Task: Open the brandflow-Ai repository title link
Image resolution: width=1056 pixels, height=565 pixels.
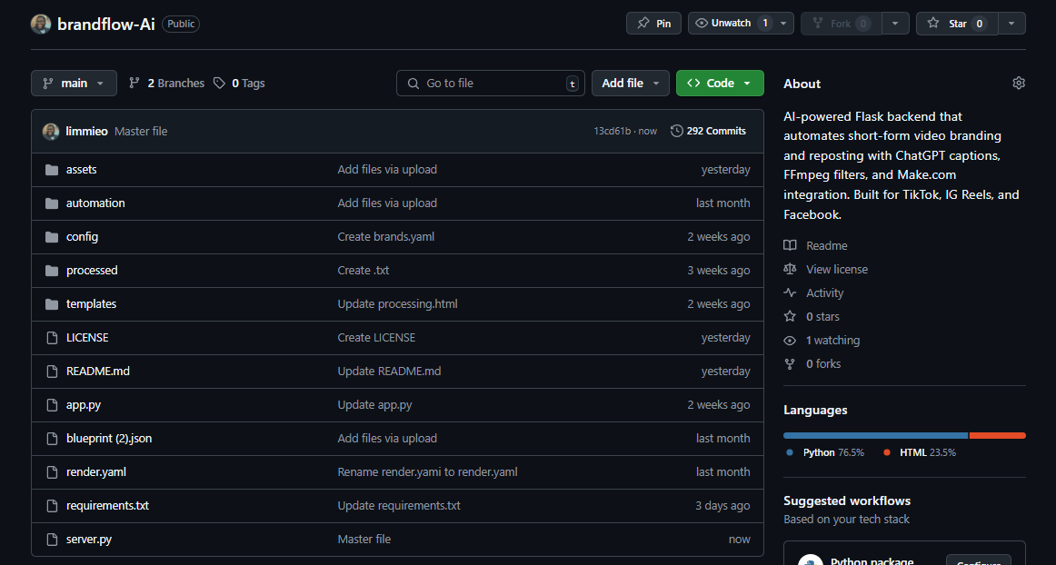Action: click(105, 25)
